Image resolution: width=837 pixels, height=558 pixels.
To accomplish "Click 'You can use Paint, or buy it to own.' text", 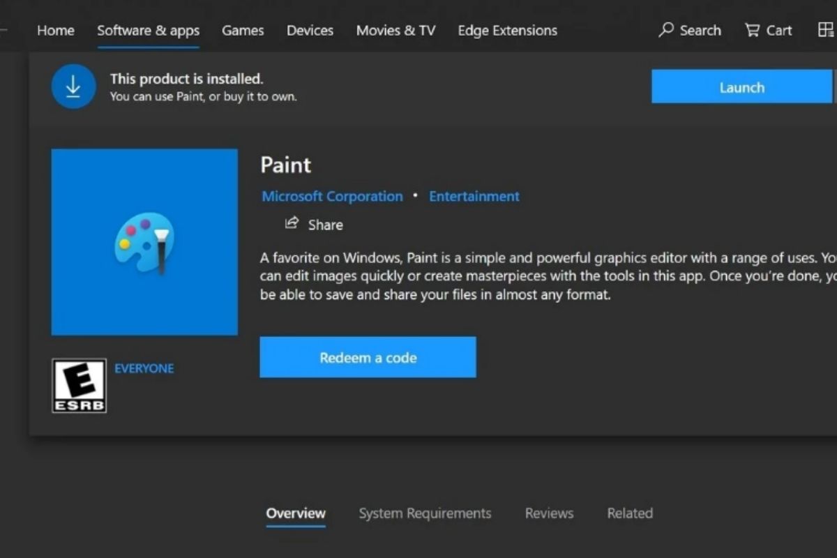I will pos(203,97).
